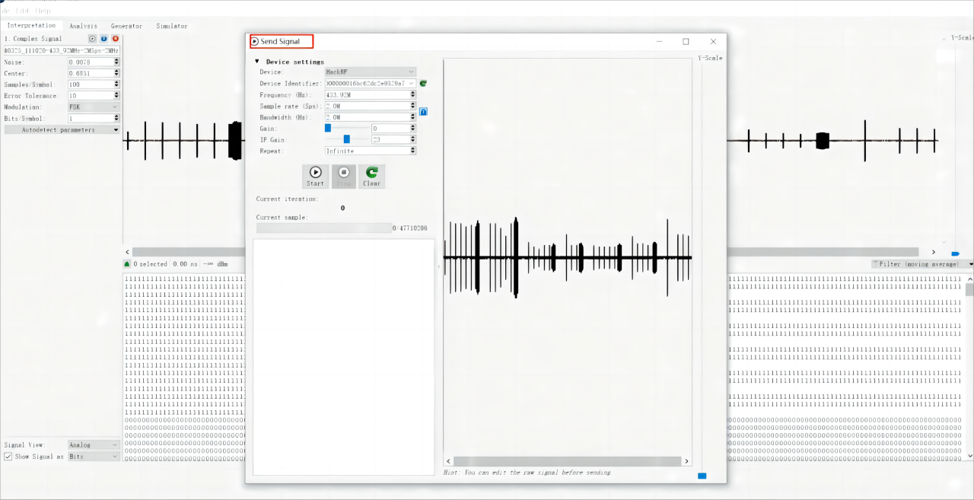The image size is (974, 500).
Task: Refresh the device identifier list
Action: pyautogui.click(x=423, y=83)
